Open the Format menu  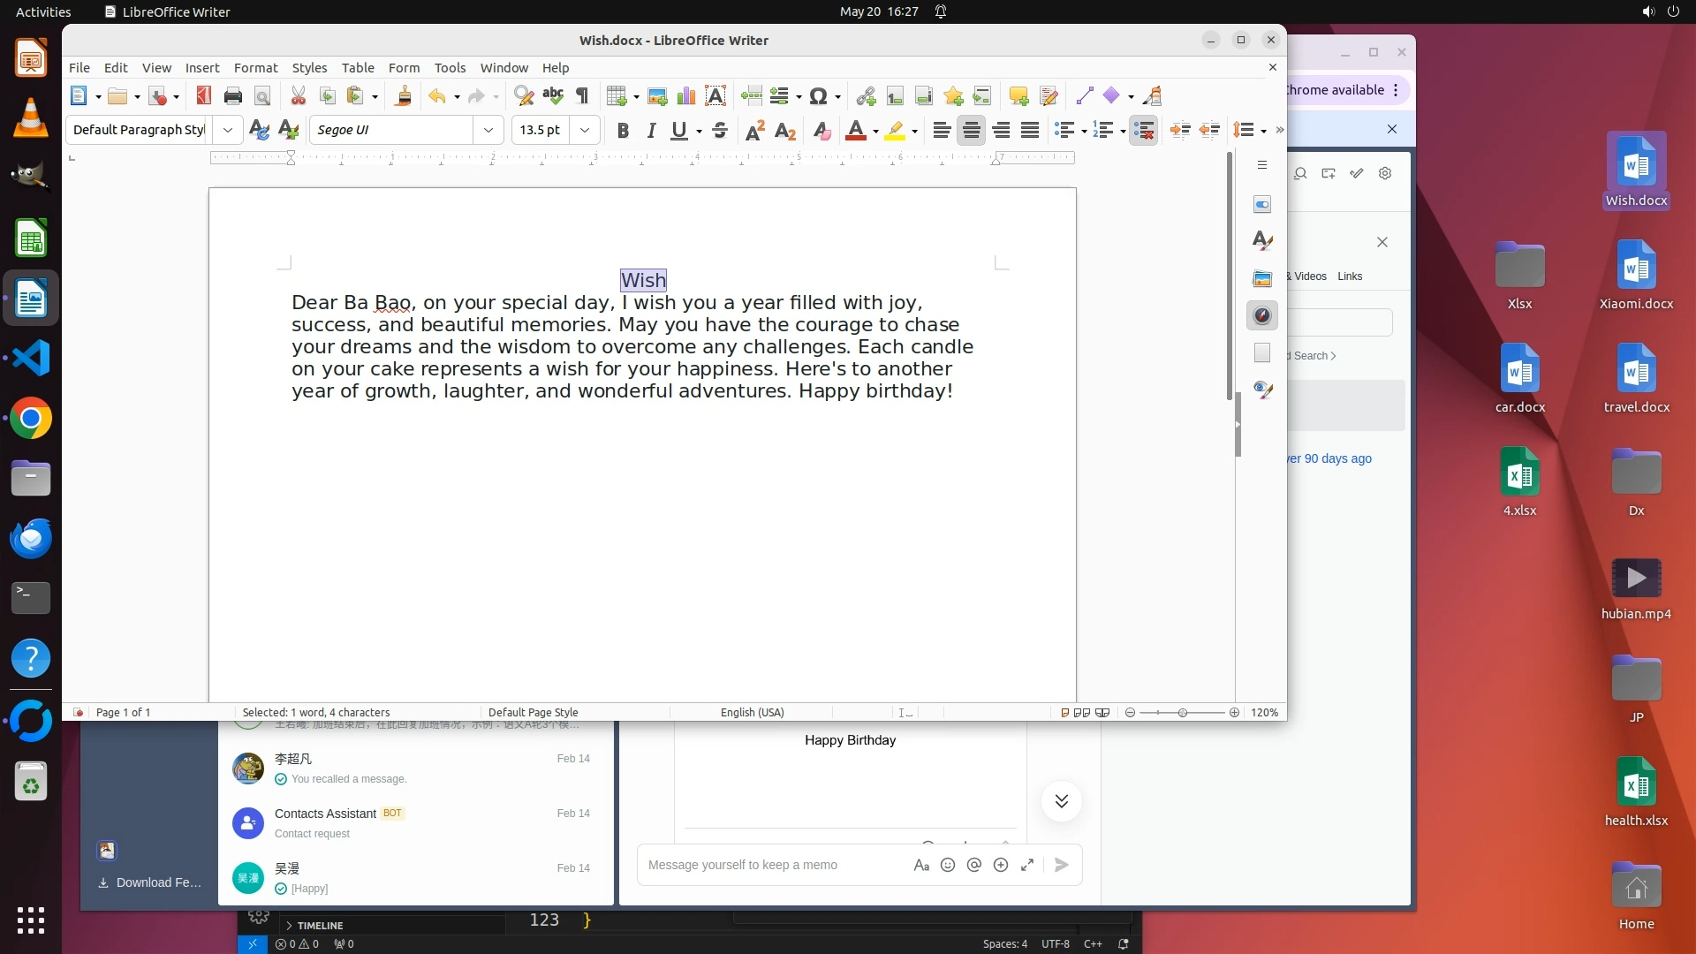pyautogui.click(x=255, y=68)
